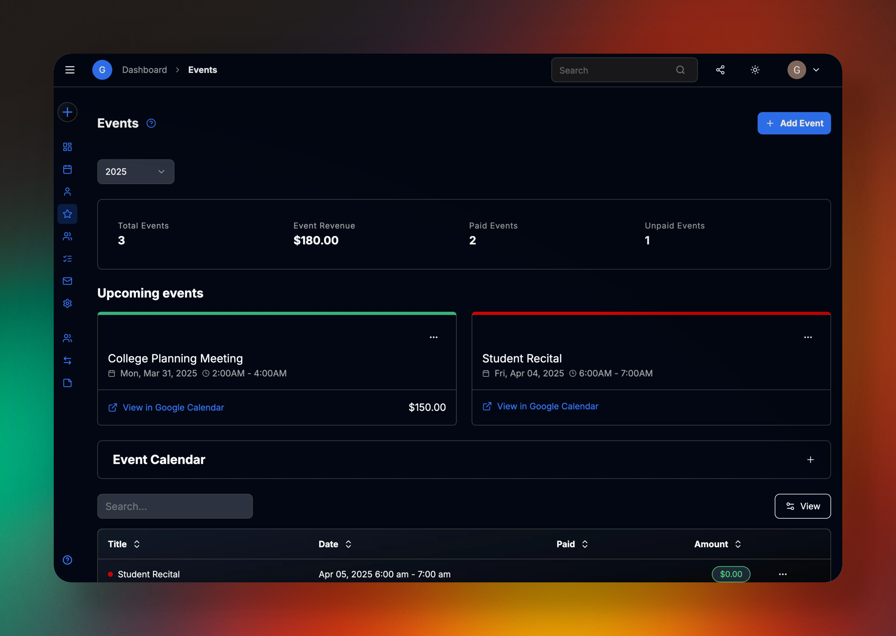Open the group icon below the star
Viewport: 896px width, 636px height.
(x=67, y=236)
